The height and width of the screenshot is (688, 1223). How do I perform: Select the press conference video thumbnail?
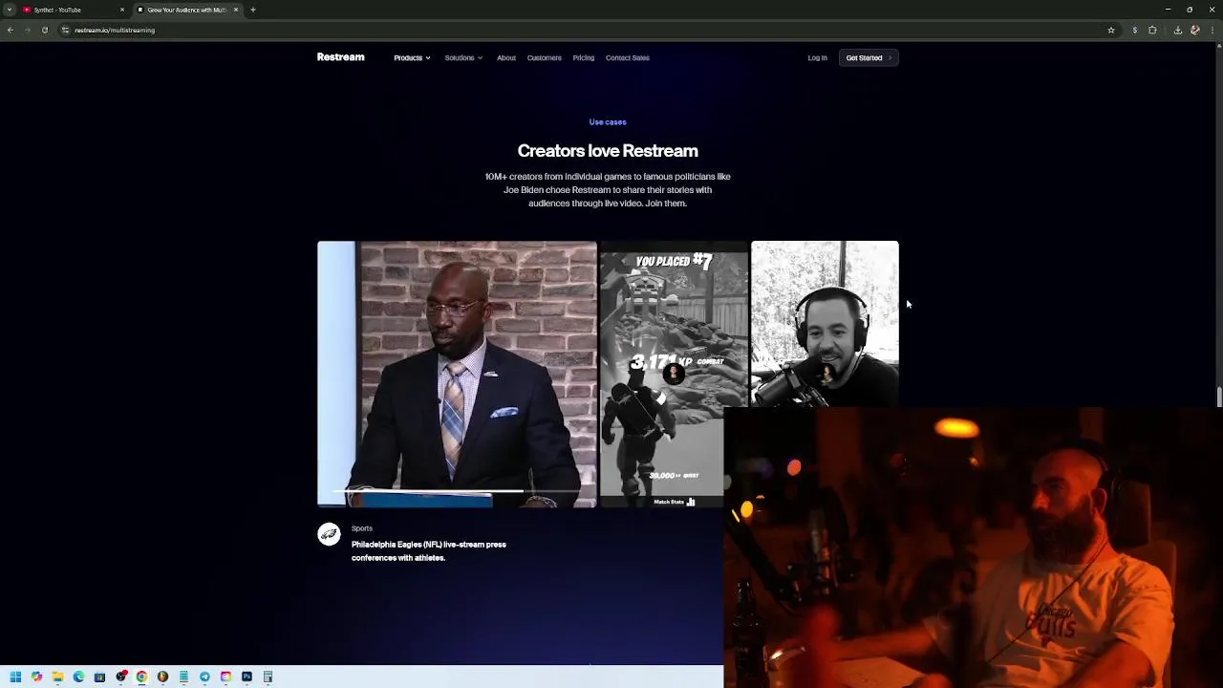pos(457,374)
